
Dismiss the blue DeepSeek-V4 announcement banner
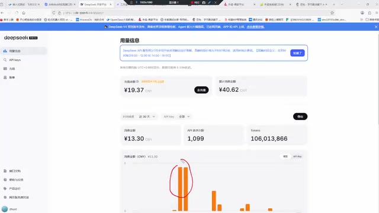coord(376,27)
